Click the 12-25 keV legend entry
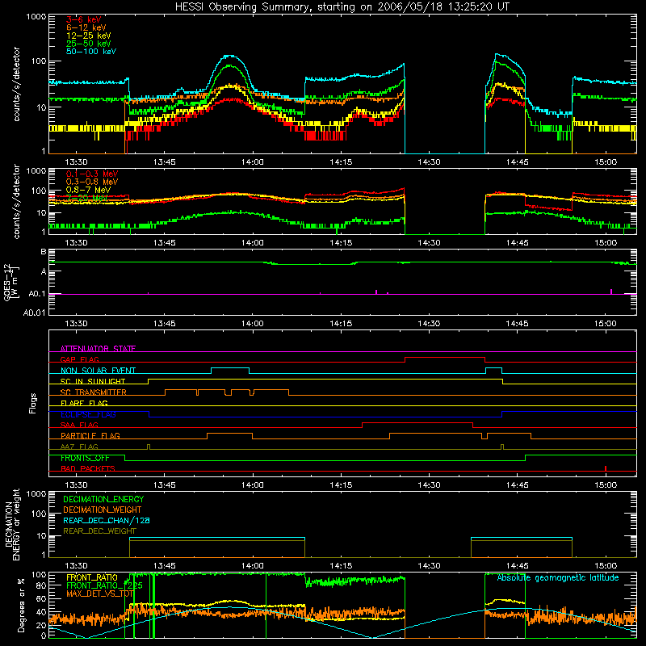Screen dimensions: 646x646 89,36
